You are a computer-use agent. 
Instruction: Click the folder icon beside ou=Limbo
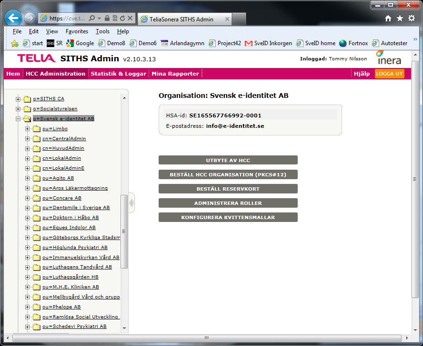(36, 129)
